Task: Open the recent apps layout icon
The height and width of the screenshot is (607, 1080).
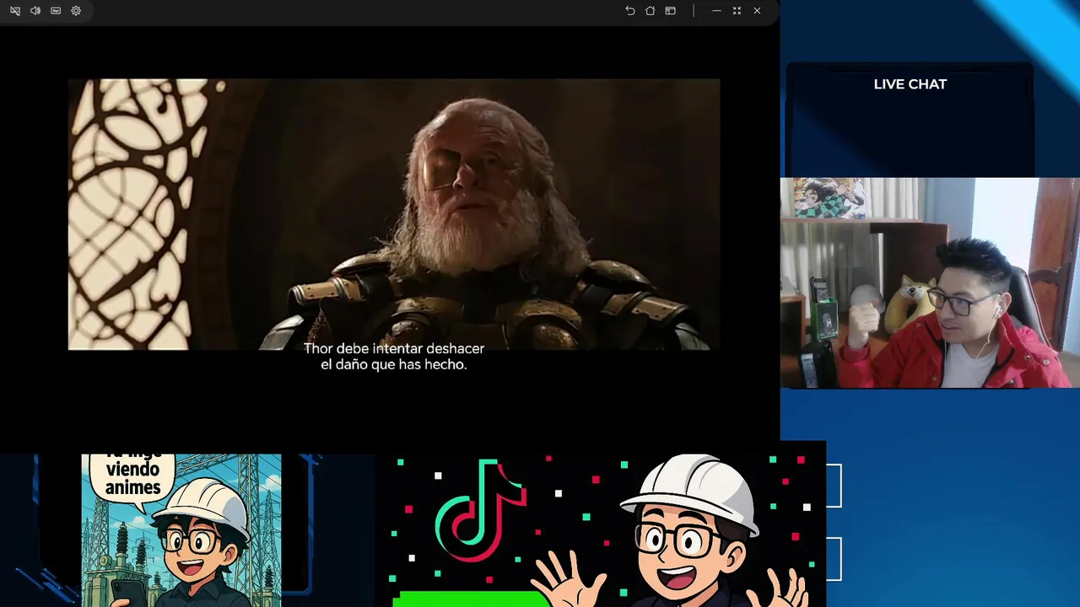Action: click(670, 11)
